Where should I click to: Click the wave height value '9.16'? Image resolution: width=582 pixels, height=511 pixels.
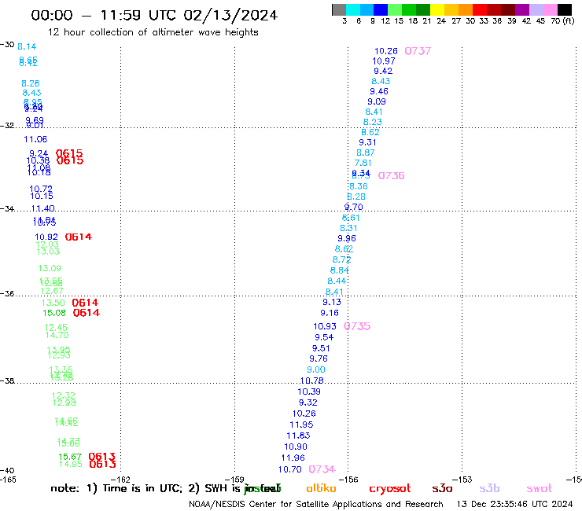pos(330,313)
